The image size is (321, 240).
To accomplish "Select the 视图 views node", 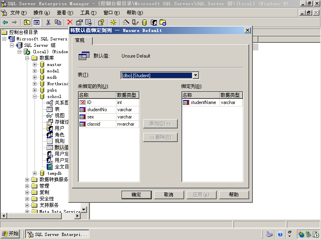I will [x=59, y=116].
